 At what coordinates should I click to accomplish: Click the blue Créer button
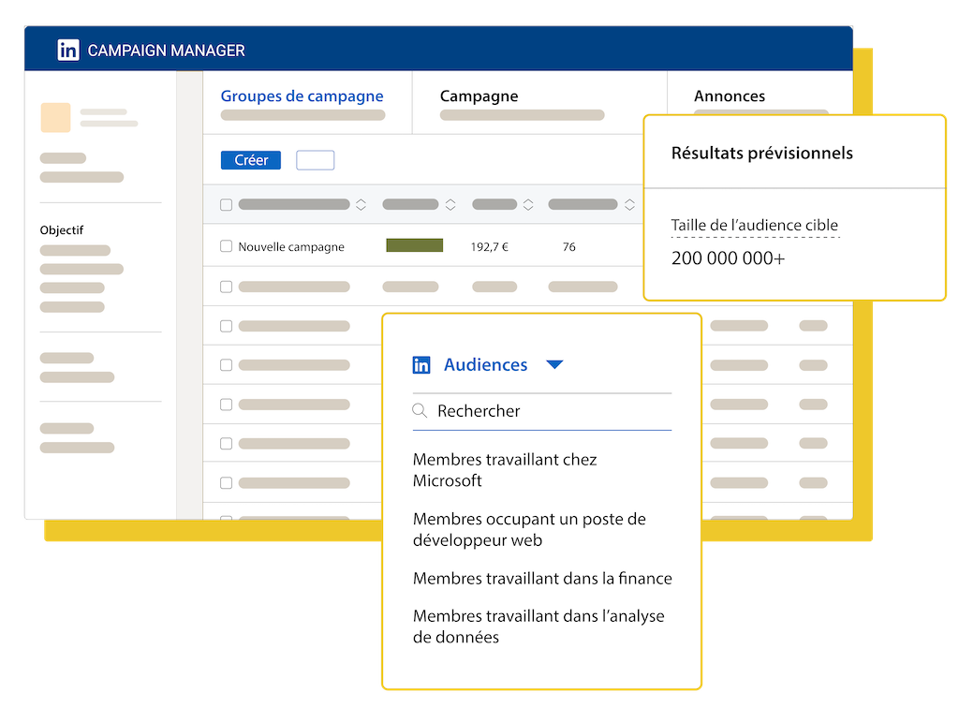tap(251, 160)
